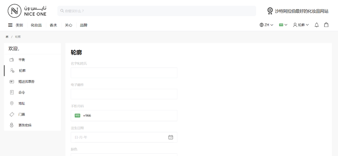Open the shopping bag cart icon
Screen dimensions: 338x156
326,25
